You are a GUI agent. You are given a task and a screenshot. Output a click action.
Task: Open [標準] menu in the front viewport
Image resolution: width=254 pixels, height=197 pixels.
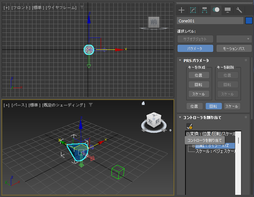tap(38, 8)
